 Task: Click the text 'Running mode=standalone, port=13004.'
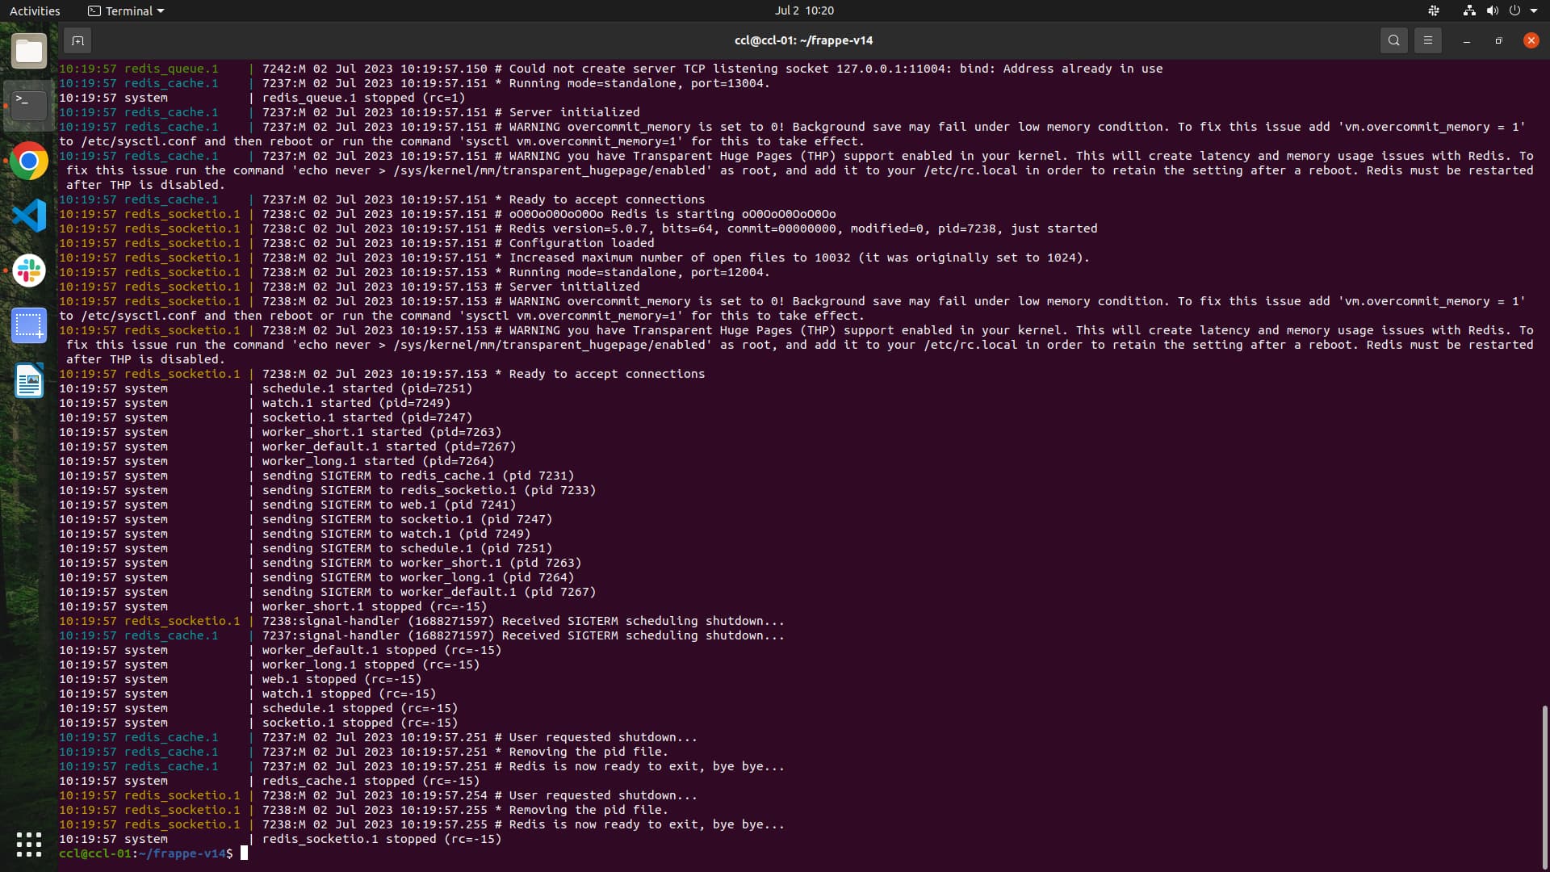pyautogui.click(x=639, y=83)
